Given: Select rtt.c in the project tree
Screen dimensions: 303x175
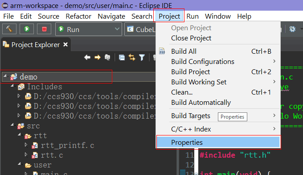Looking at the screenshot, I should [x=52, y=155].
